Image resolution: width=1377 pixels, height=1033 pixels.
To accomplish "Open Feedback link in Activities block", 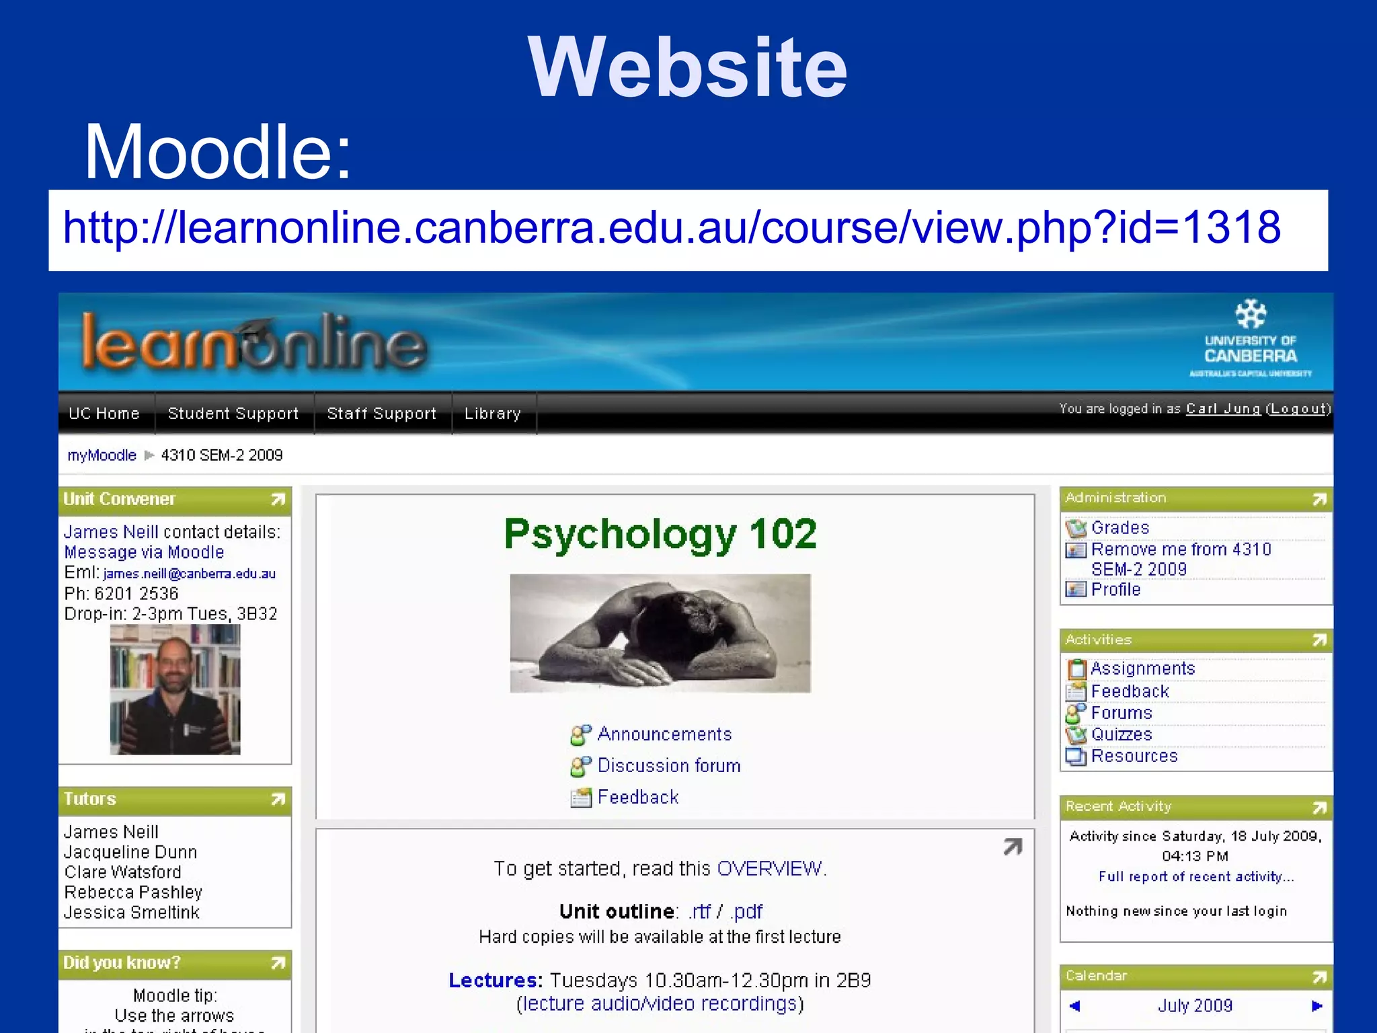I will pyautogui.click(x=1130, y=691).
